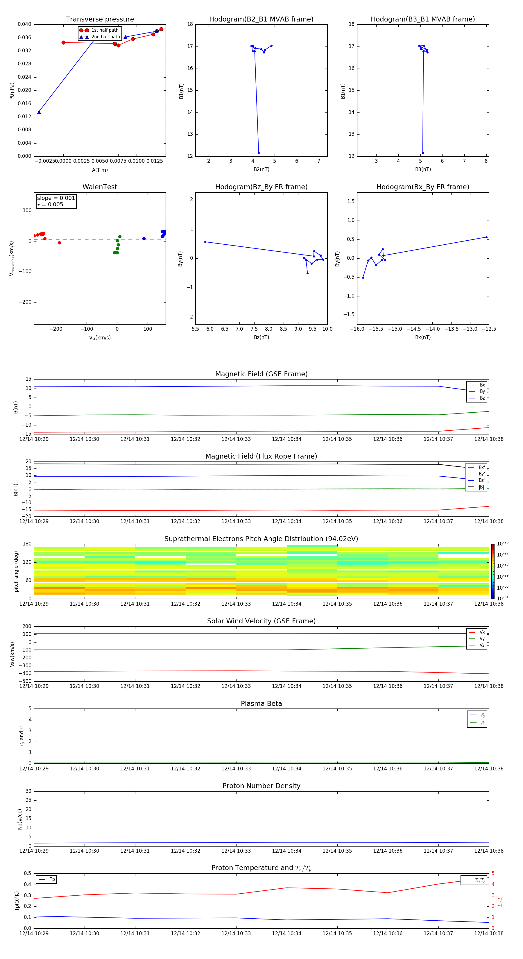Click the 'Tp' legend in temperature plot

(46, 879)
